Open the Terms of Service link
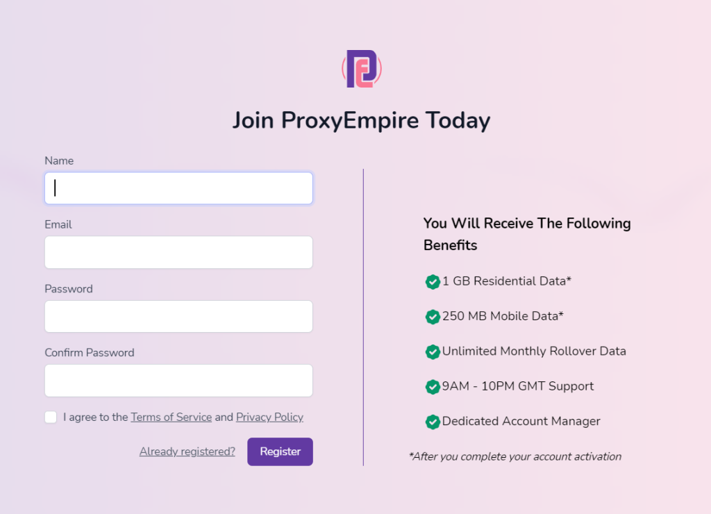This screenshot has width=711, height=514. 171,417
